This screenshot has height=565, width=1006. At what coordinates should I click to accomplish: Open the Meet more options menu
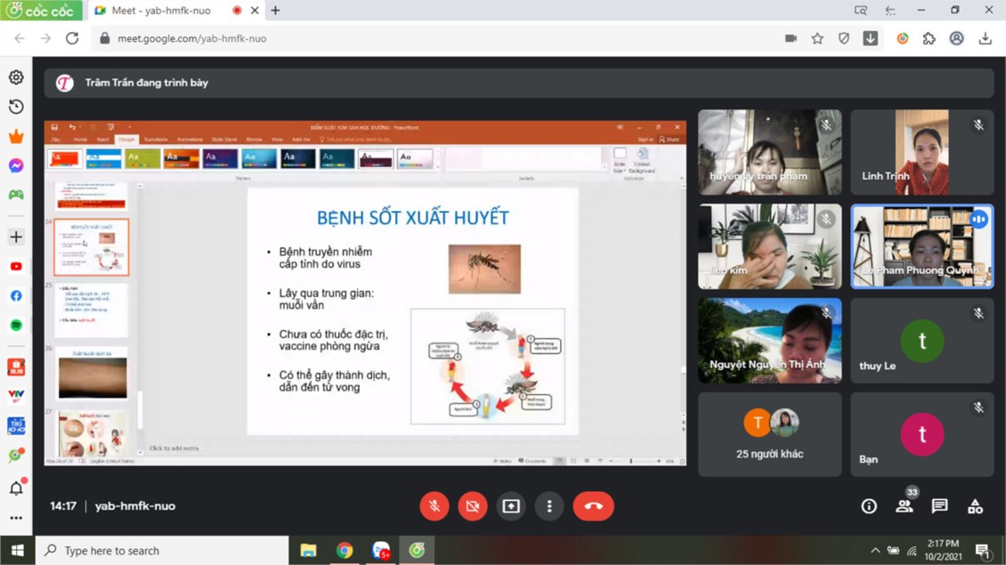coord(549,505)
